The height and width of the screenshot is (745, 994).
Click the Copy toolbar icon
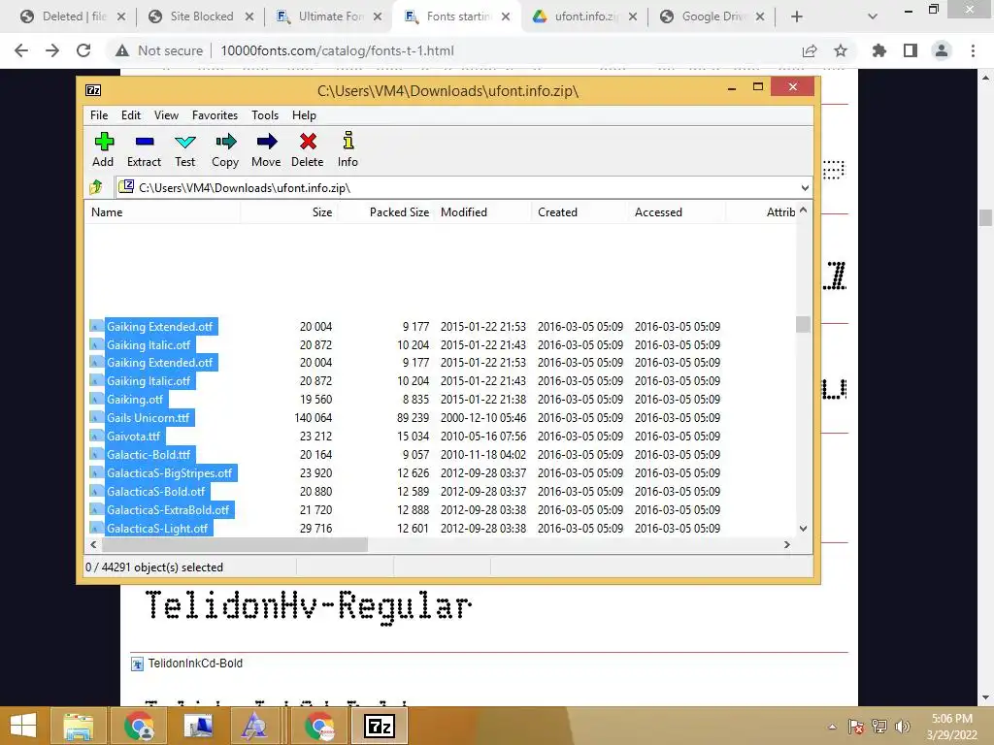pyautogui.click(x=225, y=142)
